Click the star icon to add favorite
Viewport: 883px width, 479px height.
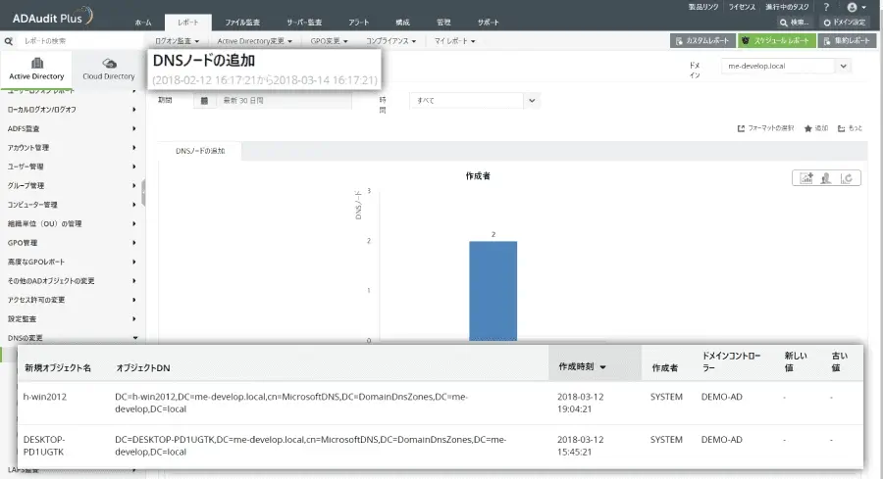(808, 128)
